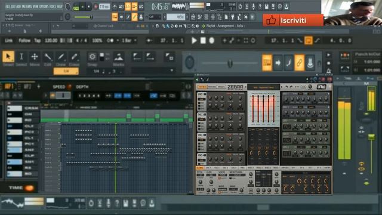Open the orange 1/4 snap value dropdown
382x215 pixels.
(x=66, y=71)
